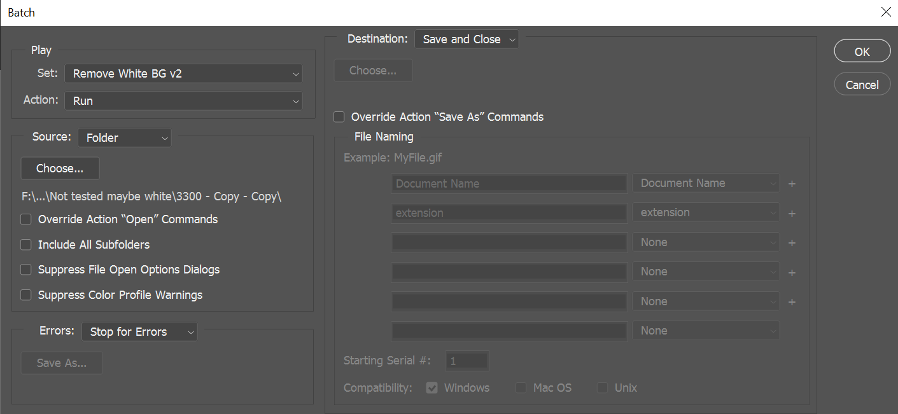This screenshot has height=414, width=898.
Task: Enable Override Action "Save As" Commands
Action: pyautogui.click(x=339, y=116)
